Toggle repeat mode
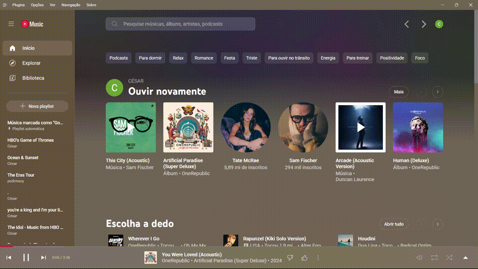 click(434, 258)
